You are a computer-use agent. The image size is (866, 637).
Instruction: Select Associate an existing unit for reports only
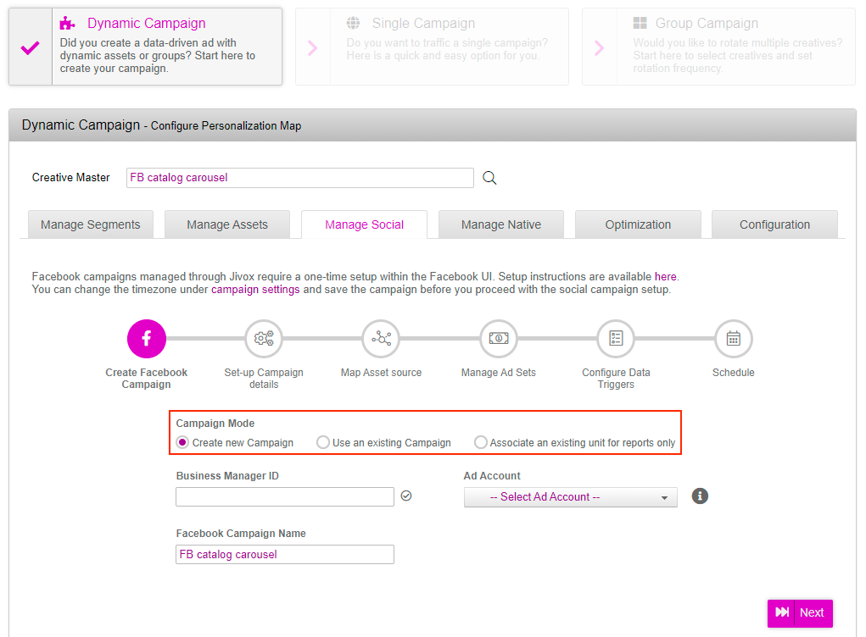(x=481, y=442)
